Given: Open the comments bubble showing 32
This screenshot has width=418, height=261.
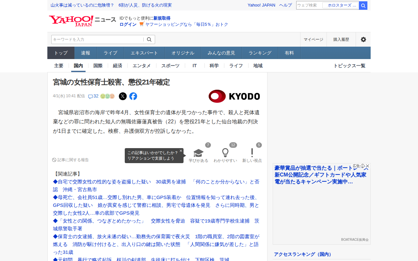Looking at the screenshot, I should 93,96.
